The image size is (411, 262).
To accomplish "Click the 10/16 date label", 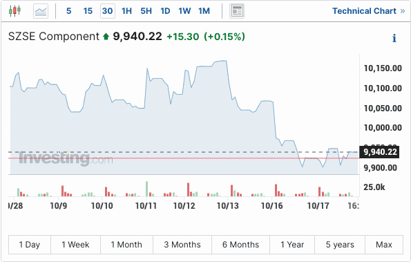I will point(272,205).
